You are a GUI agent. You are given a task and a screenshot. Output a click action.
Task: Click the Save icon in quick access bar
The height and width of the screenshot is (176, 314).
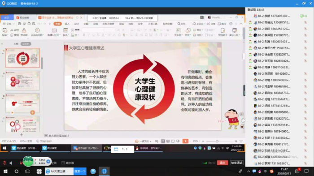tap(19, 24)
